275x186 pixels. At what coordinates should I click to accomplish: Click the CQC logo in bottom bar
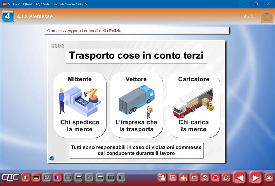(x=9, y=178)
